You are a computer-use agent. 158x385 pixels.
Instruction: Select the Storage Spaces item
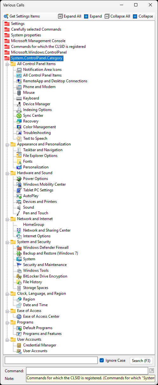point(35,288)
